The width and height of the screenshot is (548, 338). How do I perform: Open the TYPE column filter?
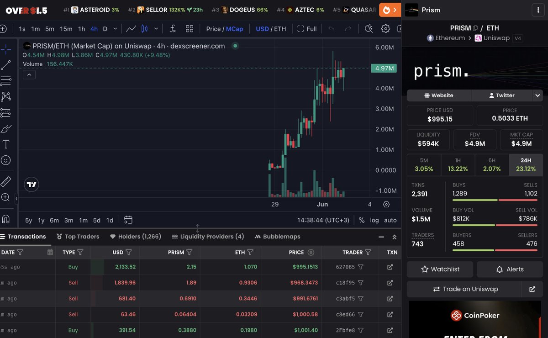pos(80,252)
